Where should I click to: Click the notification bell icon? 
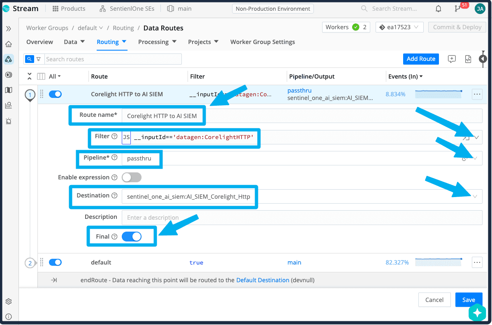[x=439, y=9]
